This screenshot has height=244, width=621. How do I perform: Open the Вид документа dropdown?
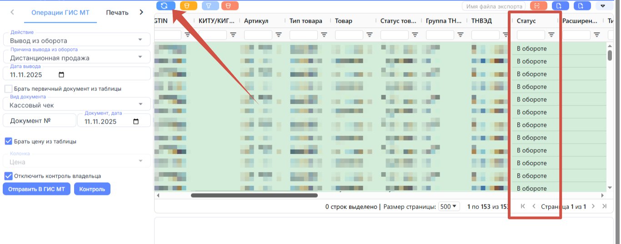click(x=76, y=104)
